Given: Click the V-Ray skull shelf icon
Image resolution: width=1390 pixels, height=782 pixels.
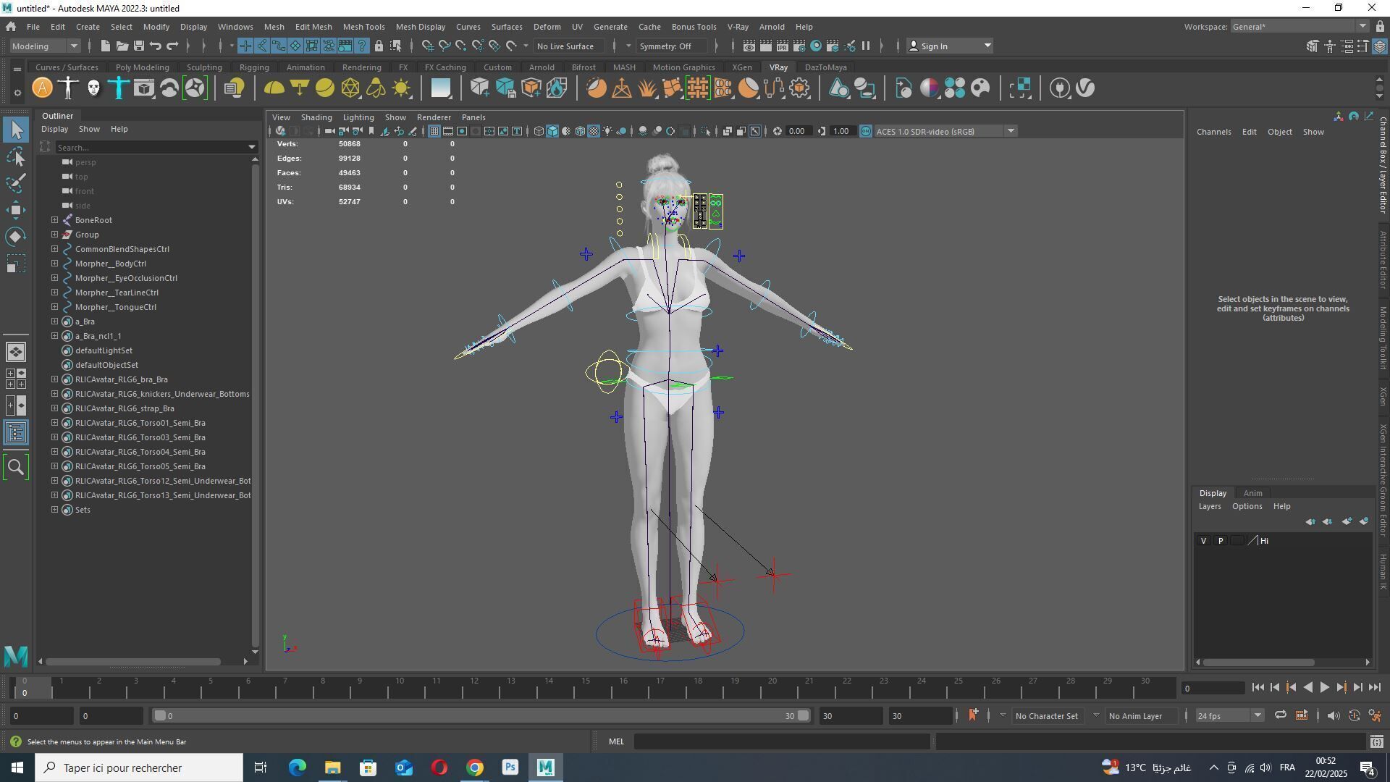Looking at the screenshot, I should (x=93, y=88).
